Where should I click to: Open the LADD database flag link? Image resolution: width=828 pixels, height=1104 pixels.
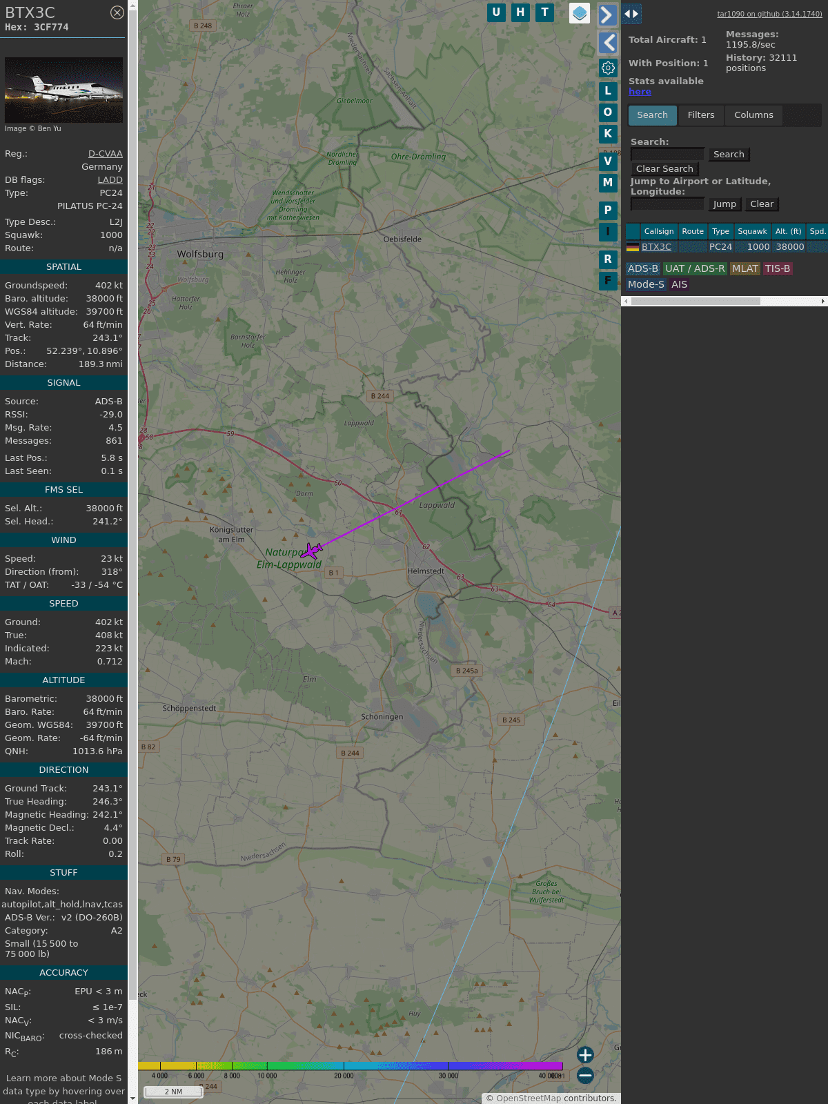[x=110, y=180]
